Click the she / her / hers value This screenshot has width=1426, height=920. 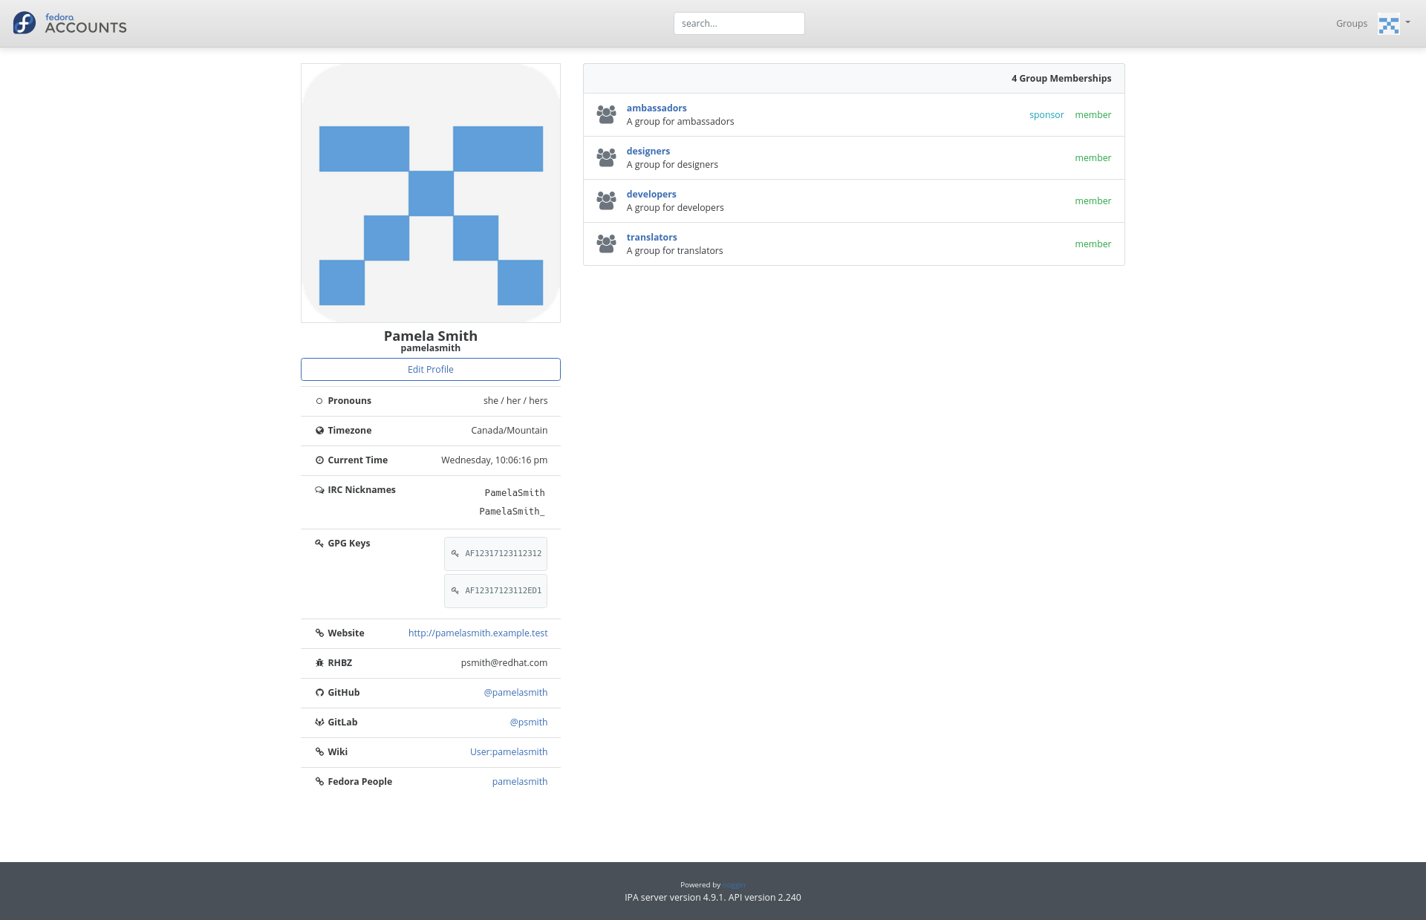point(515,401)
